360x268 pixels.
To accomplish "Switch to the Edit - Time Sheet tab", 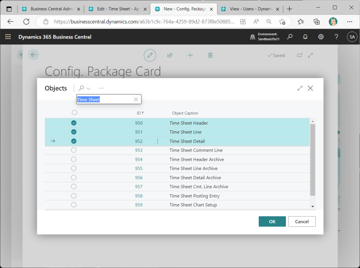I will [x=117, y=9].
